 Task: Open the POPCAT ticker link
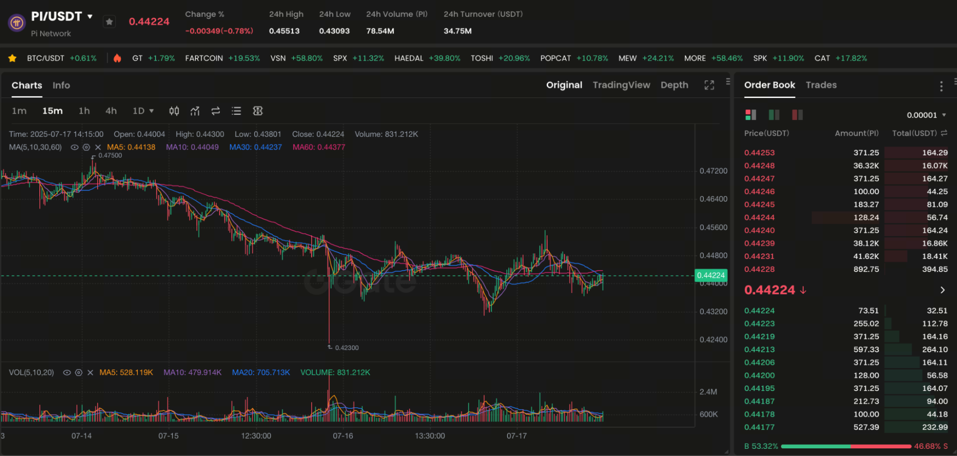click(574, 58)
